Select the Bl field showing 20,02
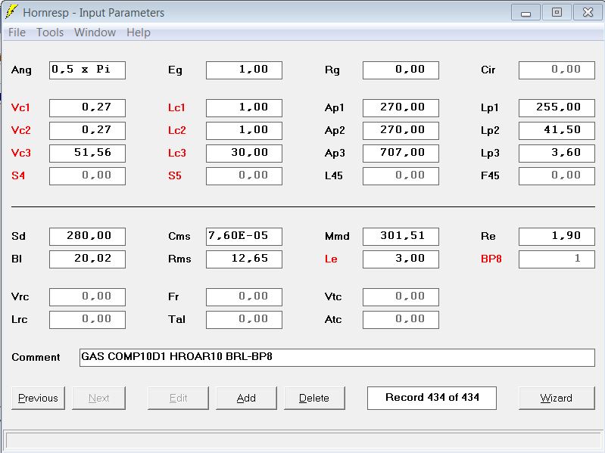 click(87, 259)
